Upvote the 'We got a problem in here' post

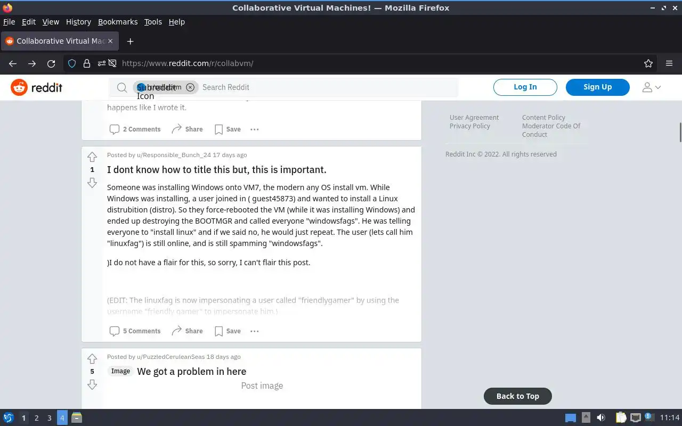92,358
